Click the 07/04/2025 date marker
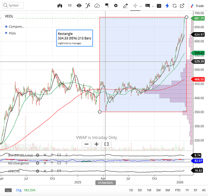The image size is (208, 196). 106,183
